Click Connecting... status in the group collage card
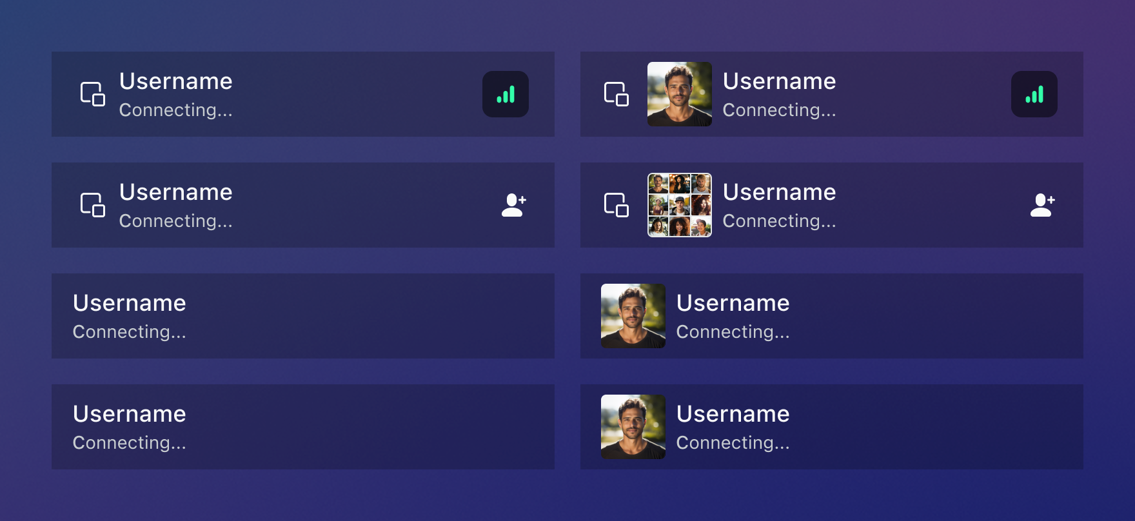This screenshot has width=1135, height=521. [779, 221]
